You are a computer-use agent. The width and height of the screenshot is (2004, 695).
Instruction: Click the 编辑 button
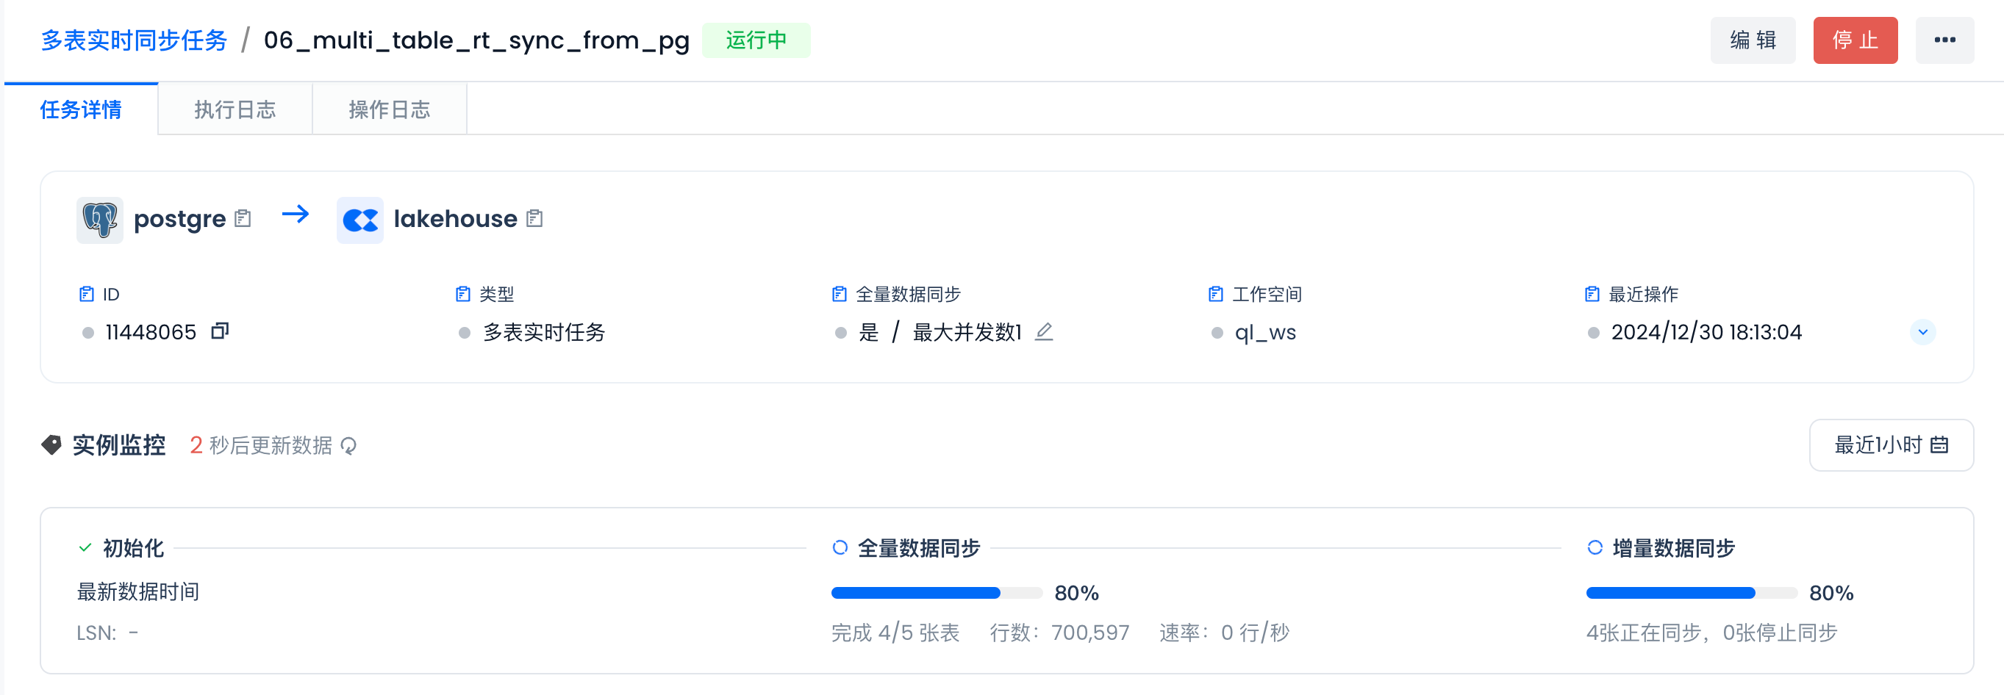tap(1753, 40)
